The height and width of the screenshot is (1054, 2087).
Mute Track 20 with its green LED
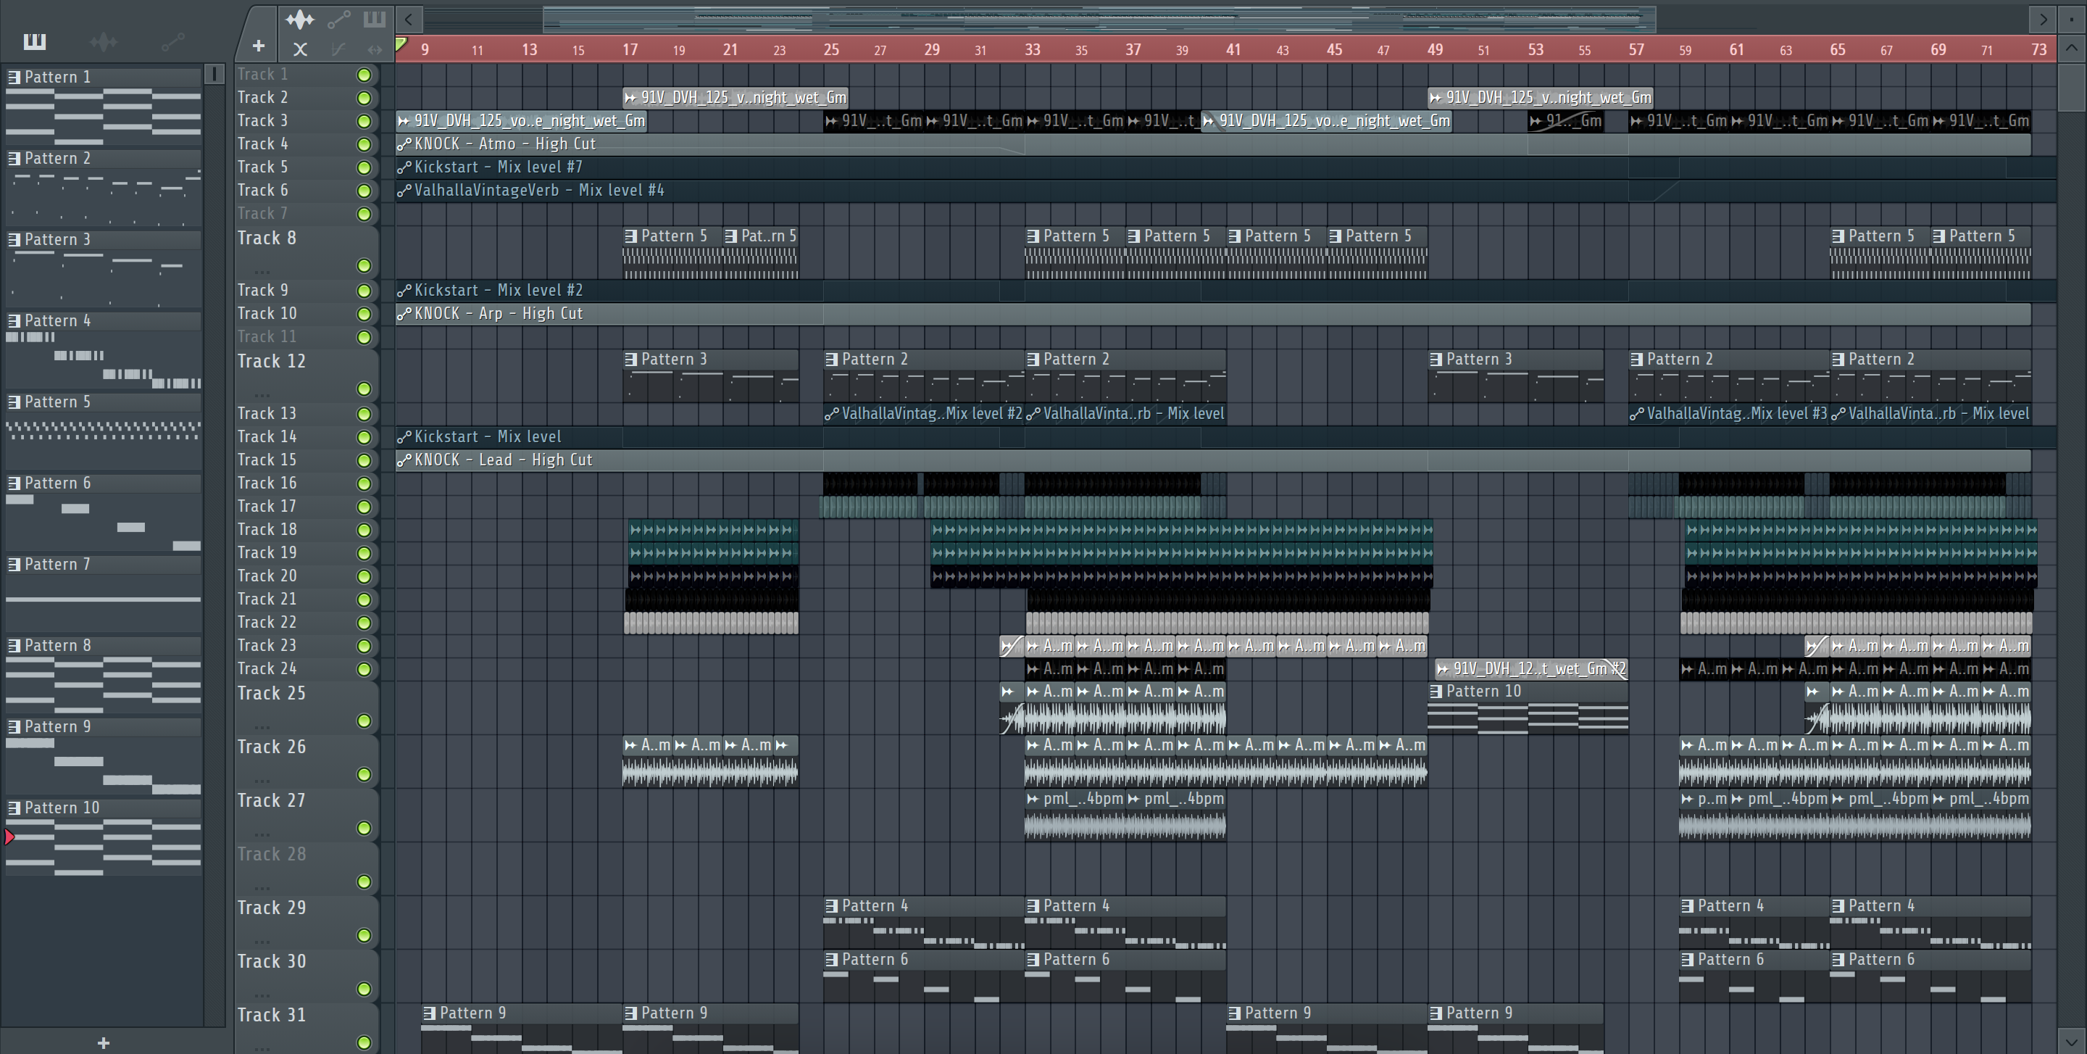pos(364,576)
